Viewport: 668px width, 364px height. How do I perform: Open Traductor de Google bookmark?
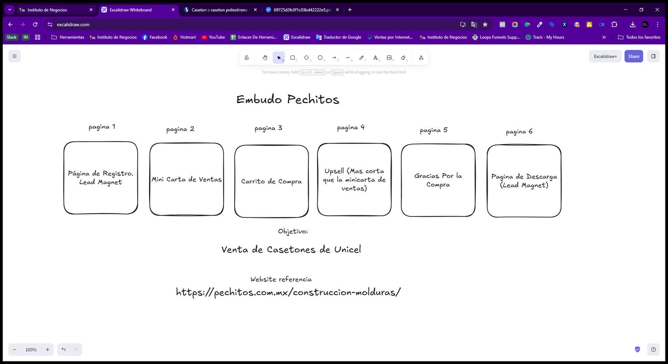339,37
